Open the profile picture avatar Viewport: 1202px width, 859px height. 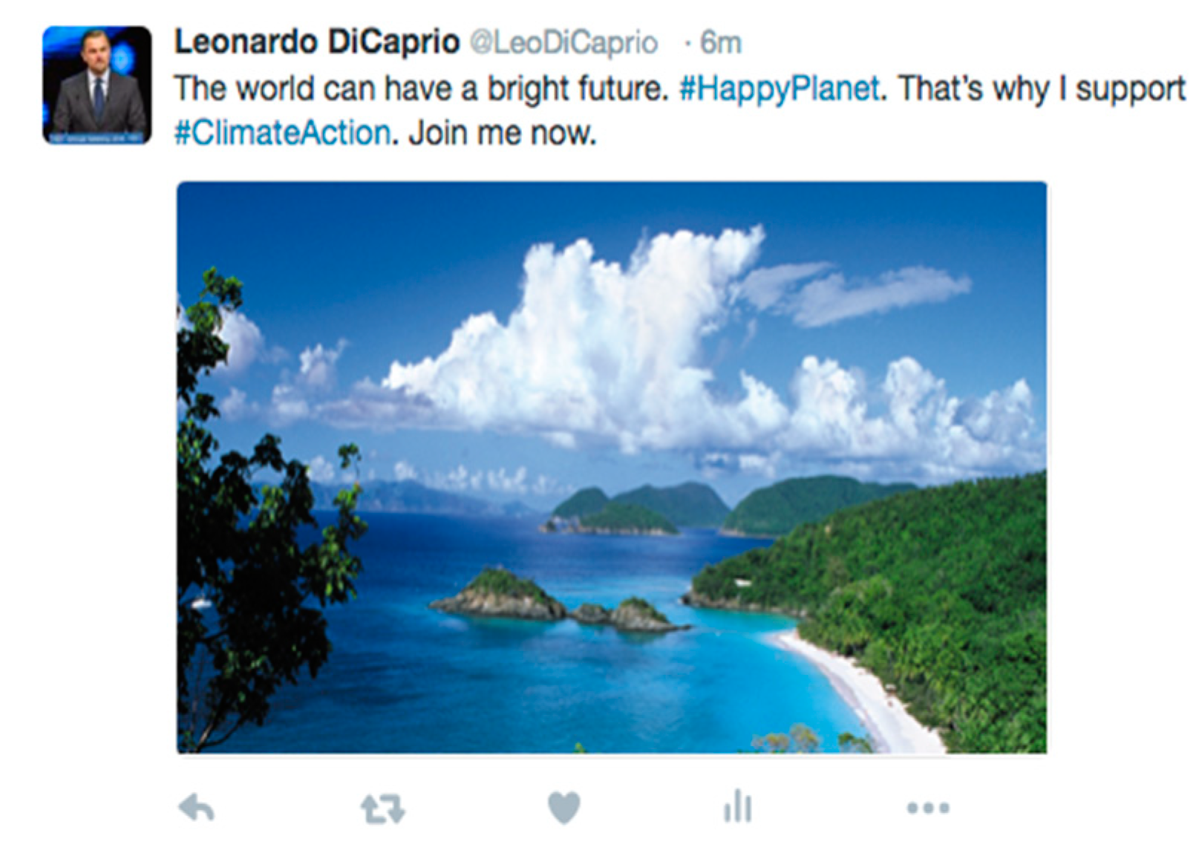pyautogui.click(x=97, y=85)
